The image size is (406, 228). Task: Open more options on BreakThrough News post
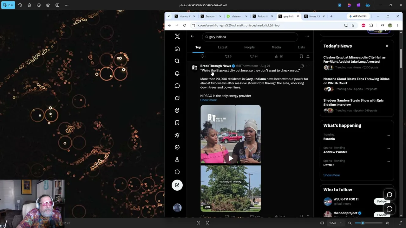(308, 66)
